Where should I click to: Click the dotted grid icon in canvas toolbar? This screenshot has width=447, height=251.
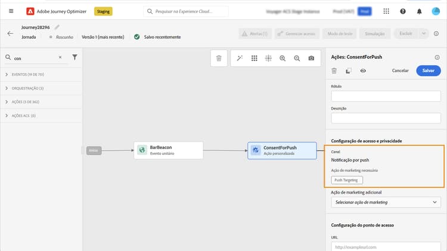click(x=254, y=58)
